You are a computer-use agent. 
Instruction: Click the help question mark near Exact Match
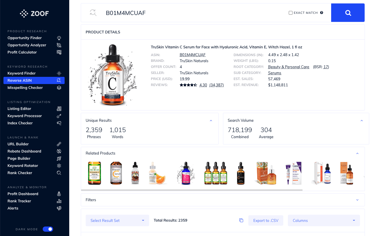point(322,13)
